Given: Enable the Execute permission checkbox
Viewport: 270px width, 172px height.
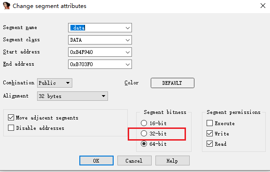Looking at the screenshot, I should 209,123.
